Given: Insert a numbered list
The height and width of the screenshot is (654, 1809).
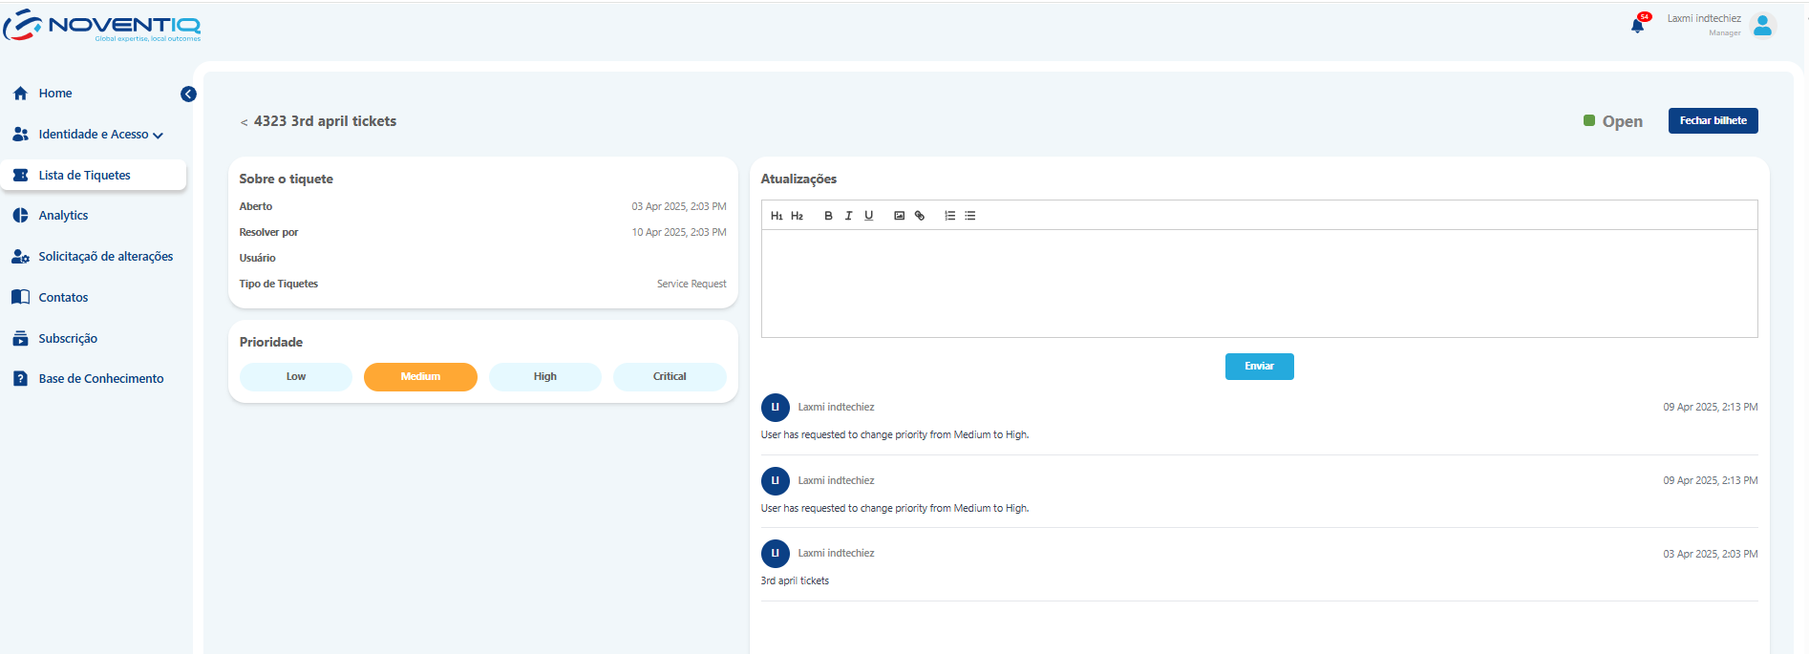Looking at the screenshot, I should pos(949,216).
